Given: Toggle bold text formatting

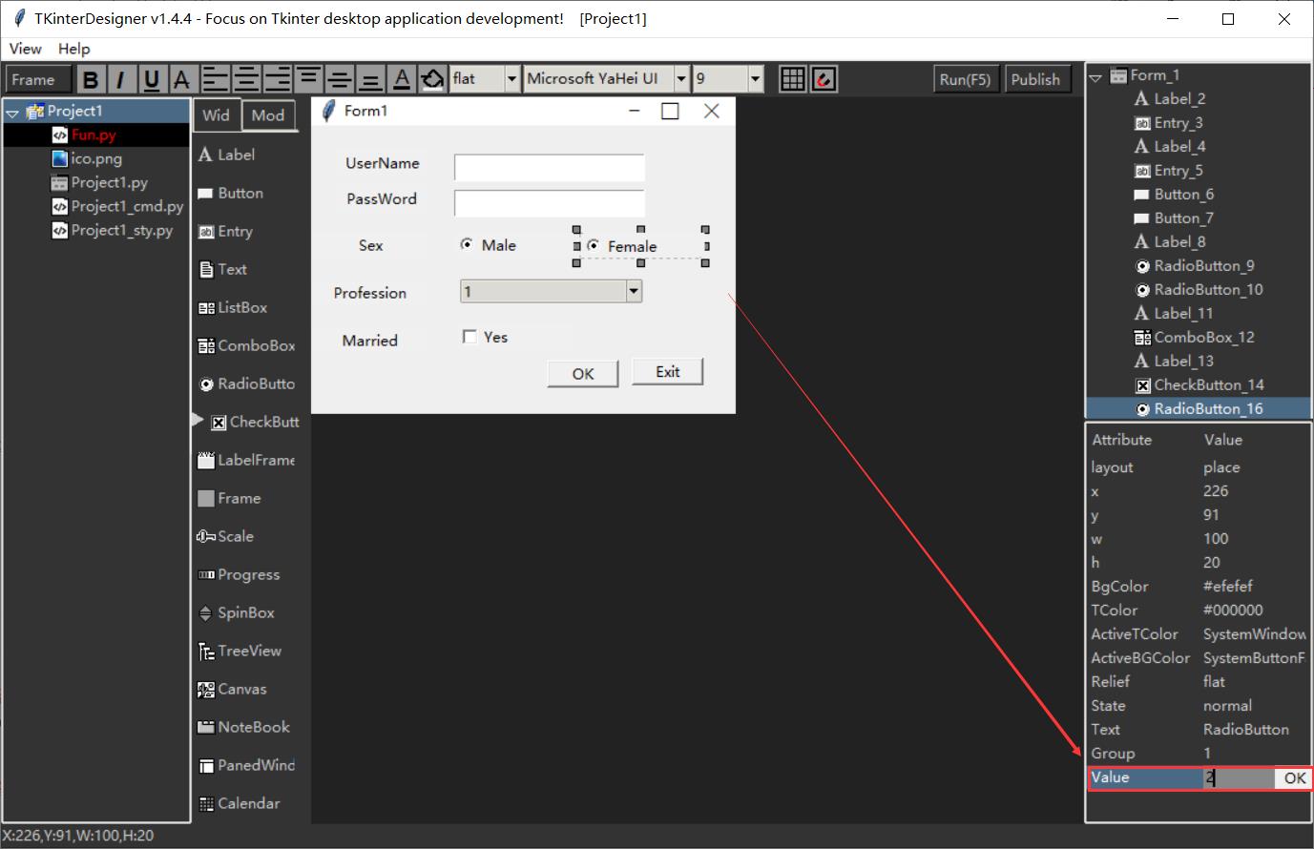Looking at the screenshot, I should click(90, 79).
